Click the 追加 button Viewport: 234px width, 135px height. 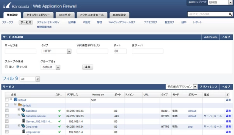(x=87, y=67)
